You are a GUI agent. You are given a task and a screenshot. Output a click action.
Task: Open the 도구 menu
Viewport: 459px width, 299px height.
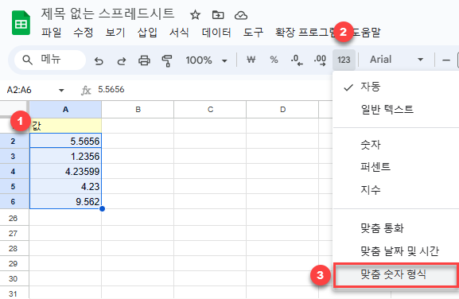253,32
